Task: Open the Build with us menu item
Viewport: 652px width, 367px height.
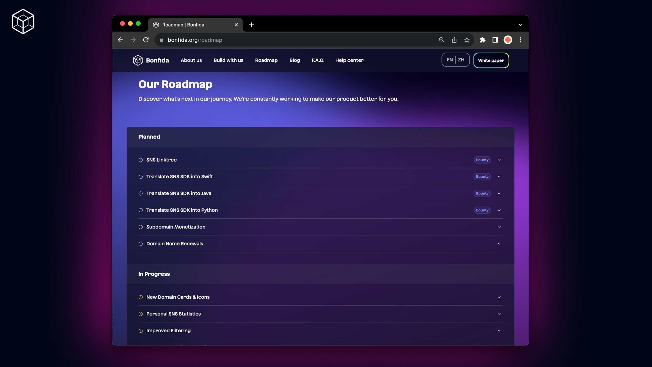Action: tap(228, 60)
